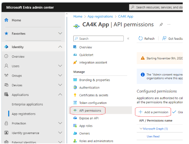Screen dimensions: 189x144
Task: Expand the Favorites section chevron
Action: click(60, 33)
